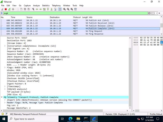Image resolution: width=163 pixels, height=122 pixels.
Task: Open capture options gear icon
Action: click(x=13, y=9)
